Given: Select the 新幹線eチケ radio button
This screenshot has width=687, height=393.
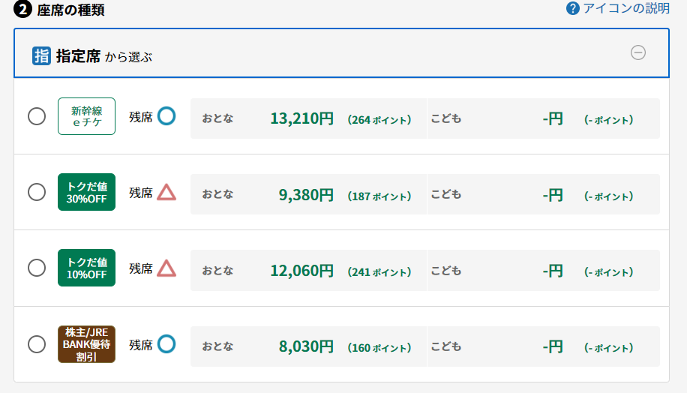Looking at the screenshot, I should coord(37,116).
